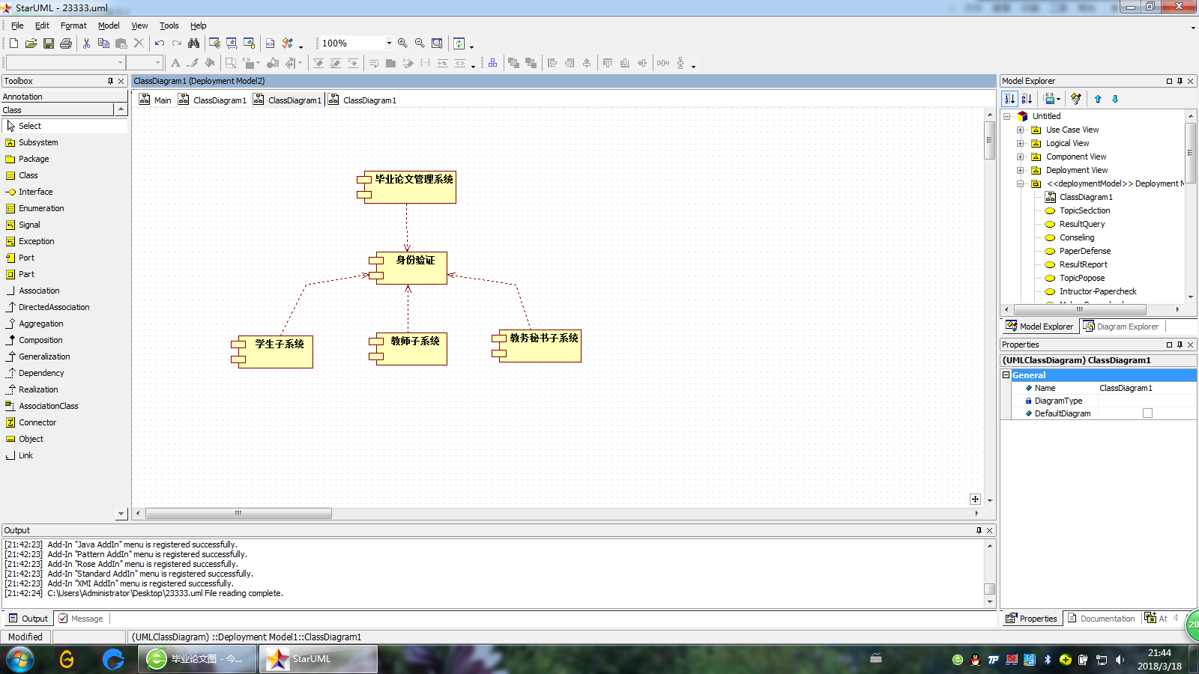Click the Save file toolbar icon

[x=49, y=43]
